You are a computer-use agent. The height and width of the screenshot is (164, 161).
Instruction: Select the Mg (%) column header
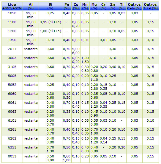pyautogui.click(x=94, y=6)
